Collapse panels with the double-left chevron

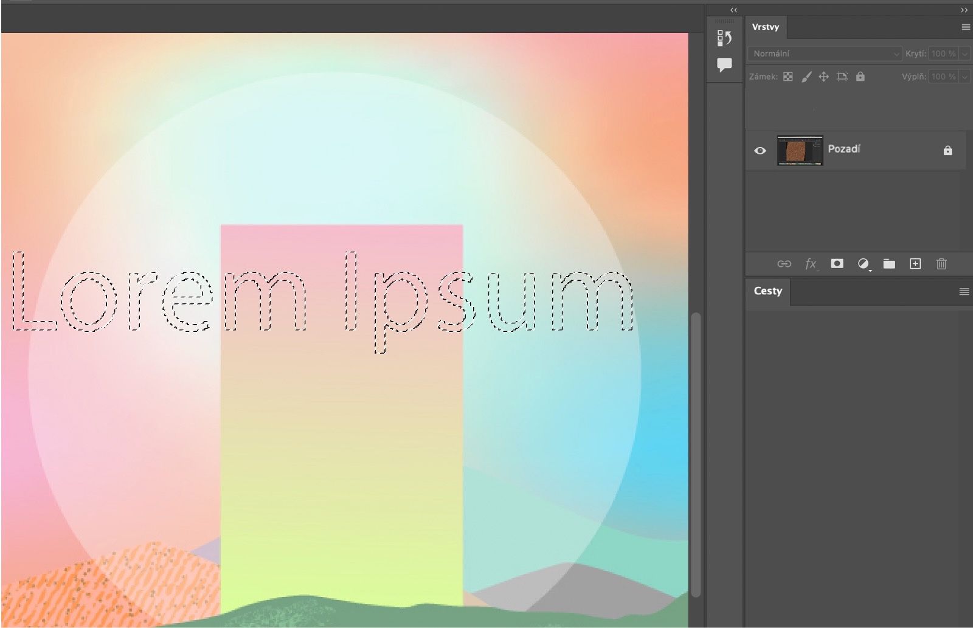733,10
